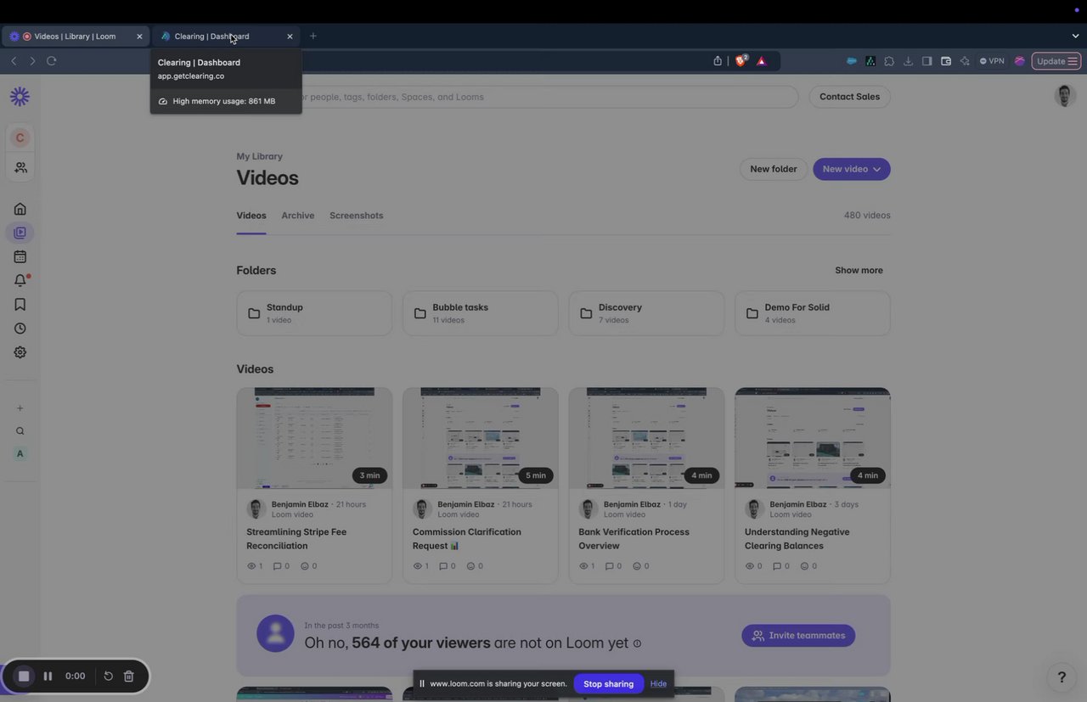This screenshot has height=702, width=1087.
Task: Stop the Loom recording with the stop button
Action: pyautogui.click(x=24, y=677)
